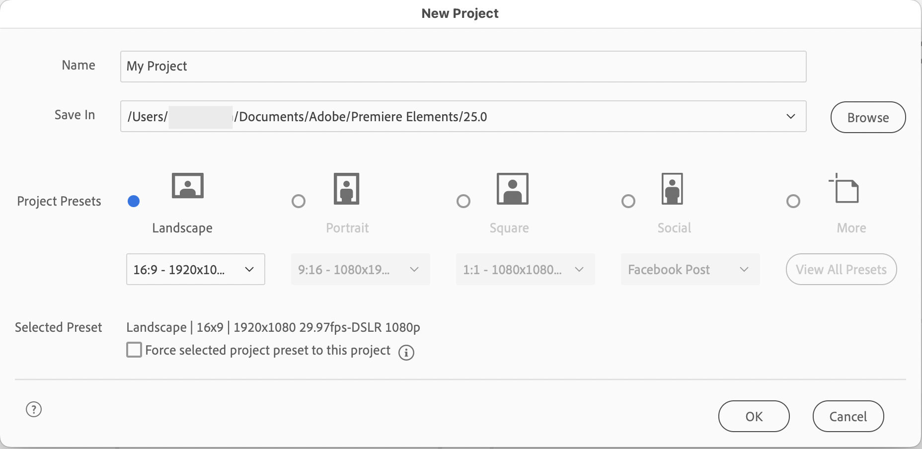Select the Square preset icon
This screenshot has width=922, height=449.
point(512,188)
